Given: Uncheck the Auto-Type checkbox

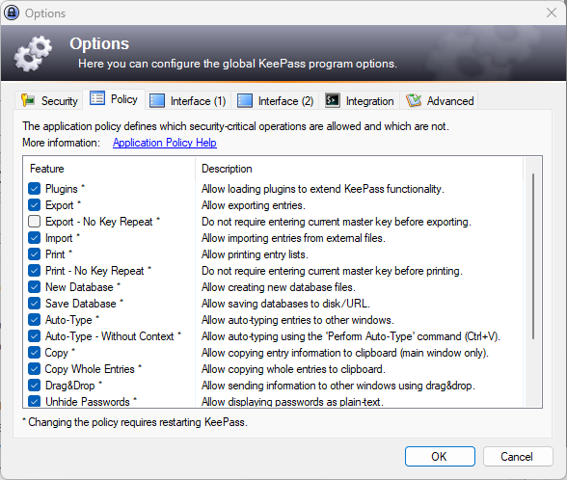Looking at the screenshot, I should point(34,320).
